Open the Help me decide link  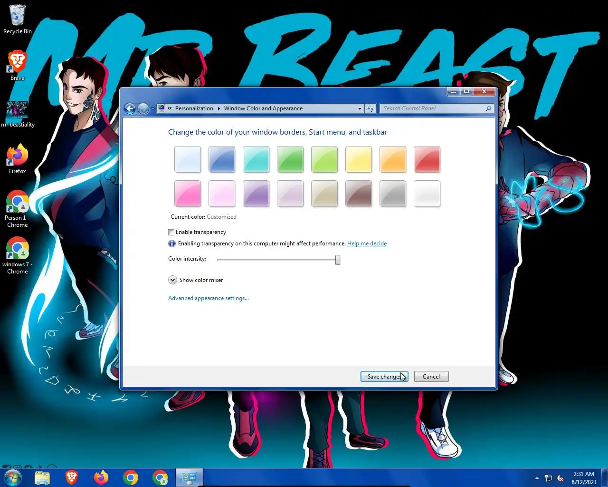[x=367, y=243]
